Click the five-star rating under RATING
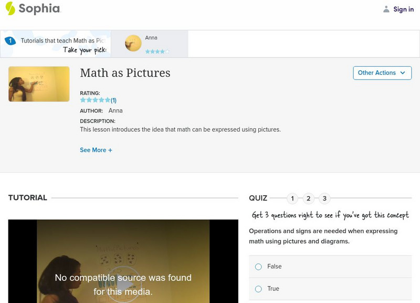 pyautogui.click(x=95, y=100)
